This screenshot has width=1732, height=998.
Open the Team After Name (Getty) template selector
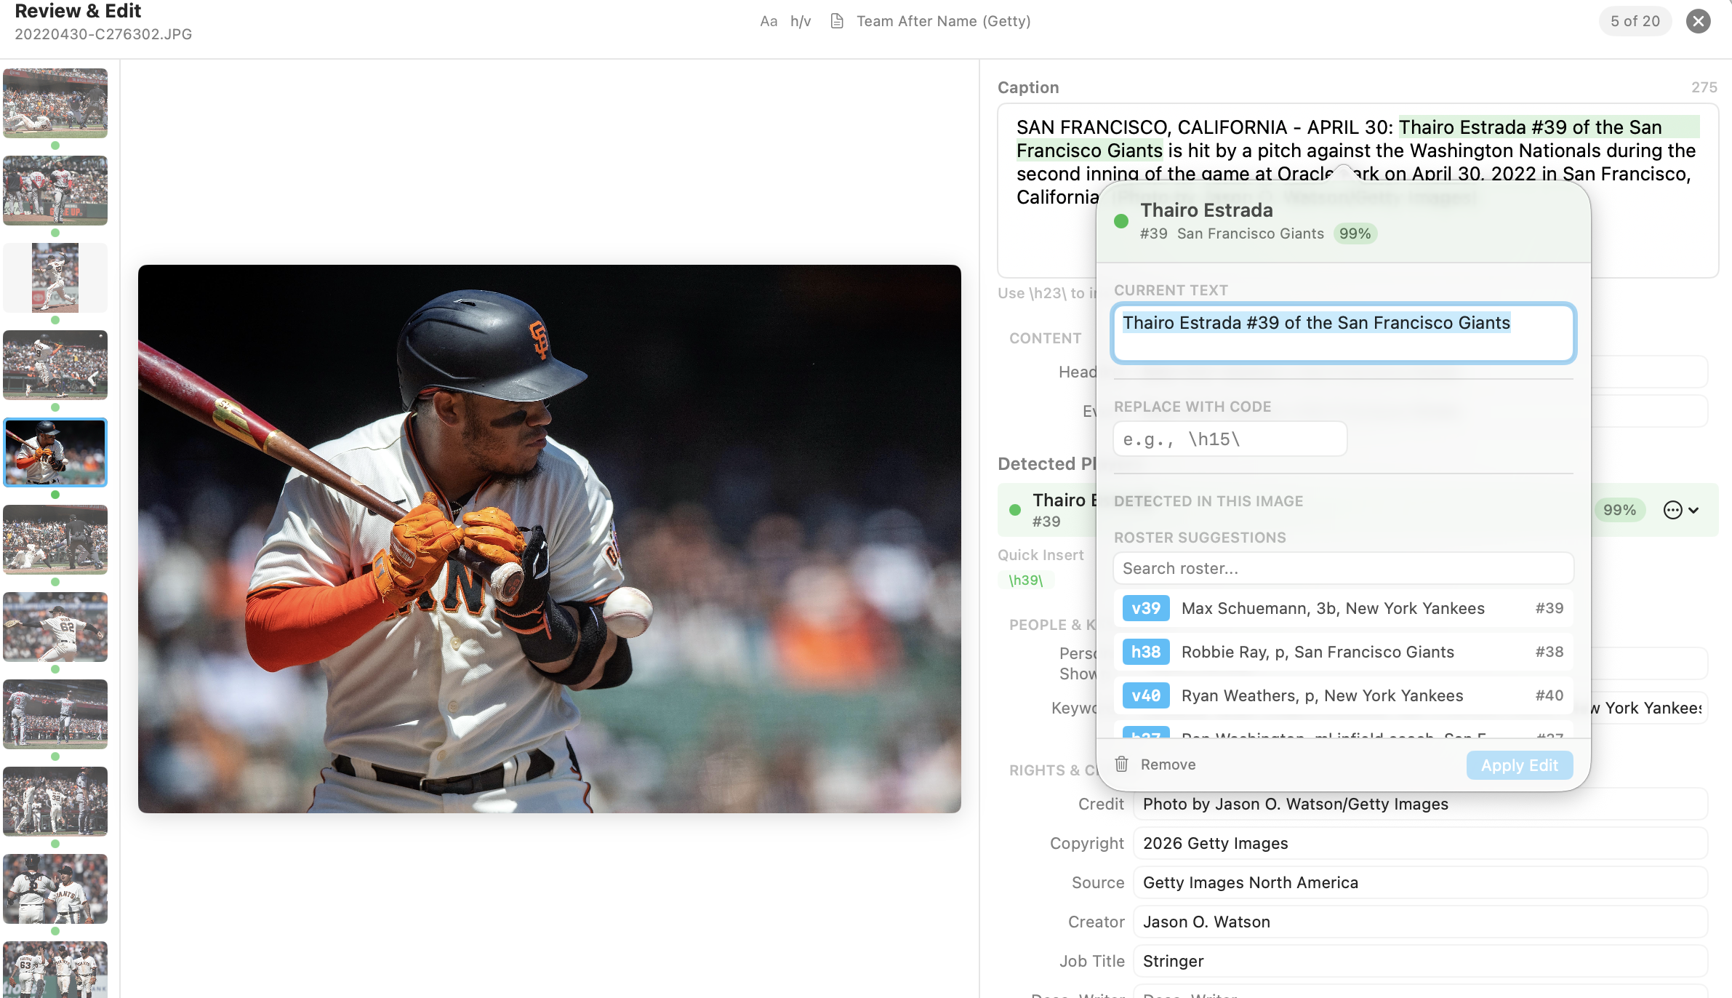[x=943, y=21]
